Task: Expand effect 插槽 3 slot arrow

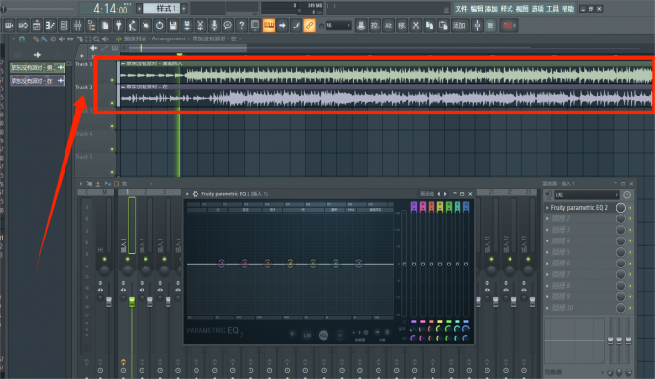Action: (x=548, y=230)
